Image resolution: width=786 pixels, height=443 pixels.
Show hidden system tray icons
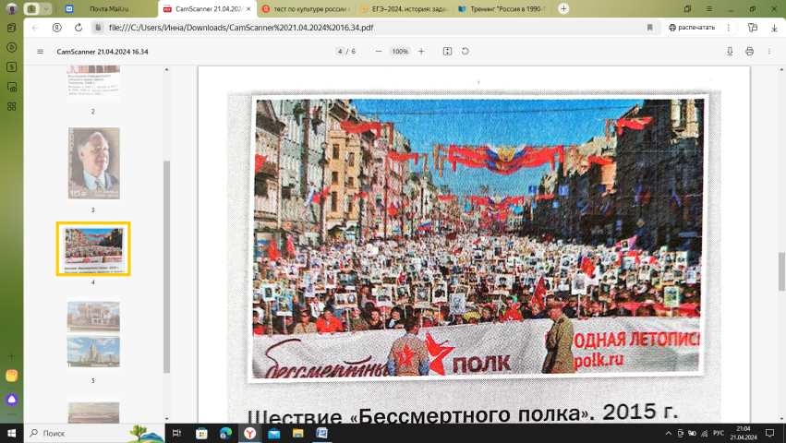click(x=668, y=433)
